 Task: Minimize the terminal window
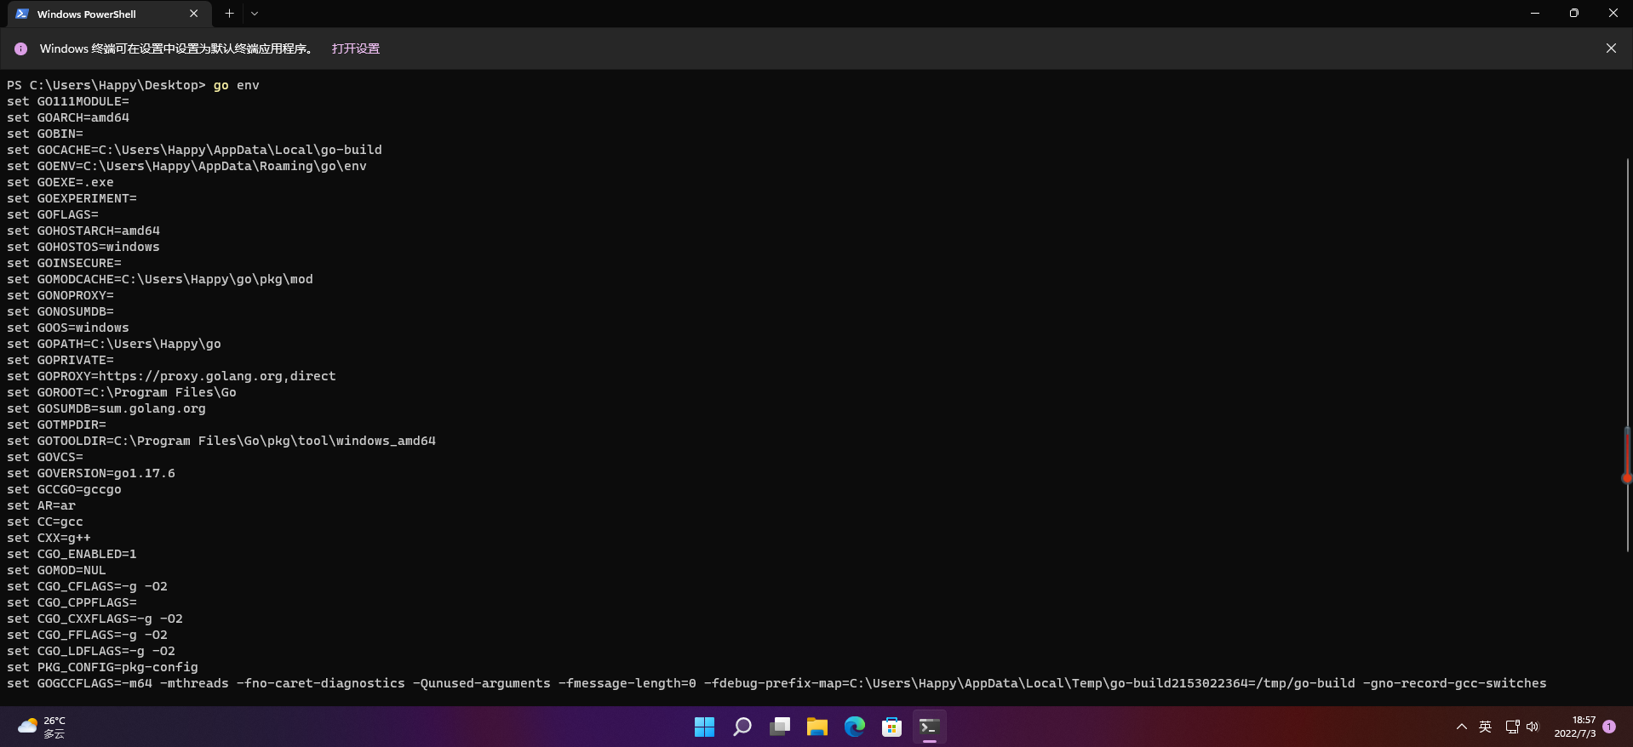(x=1535, y=14)
